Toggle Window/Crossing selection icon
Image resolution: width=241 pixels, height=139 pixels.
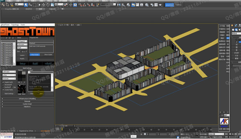click(39, 5)
